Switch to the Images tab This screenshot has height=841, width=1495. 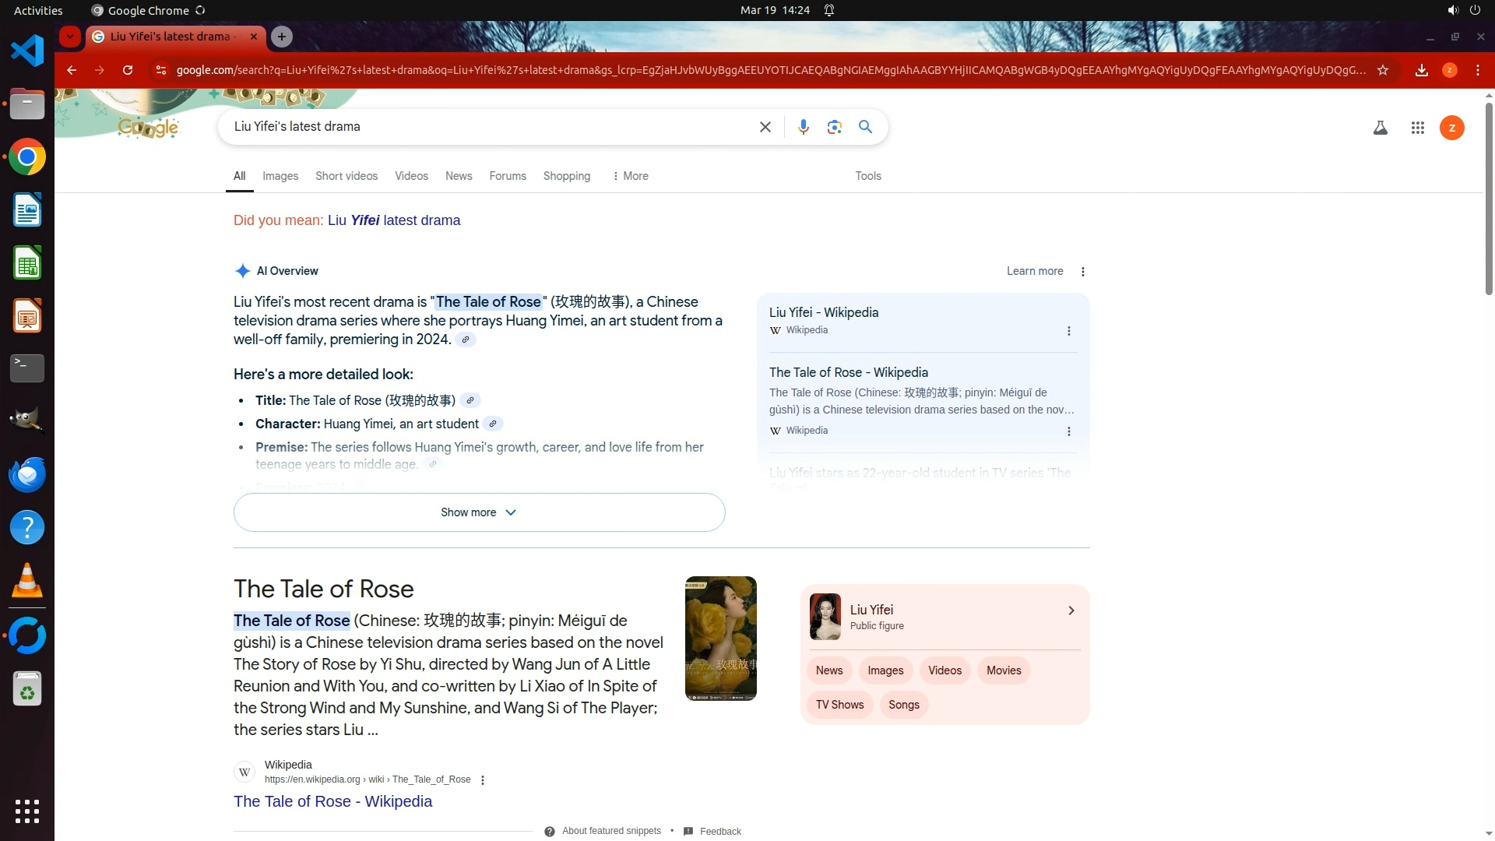(280, 176)
